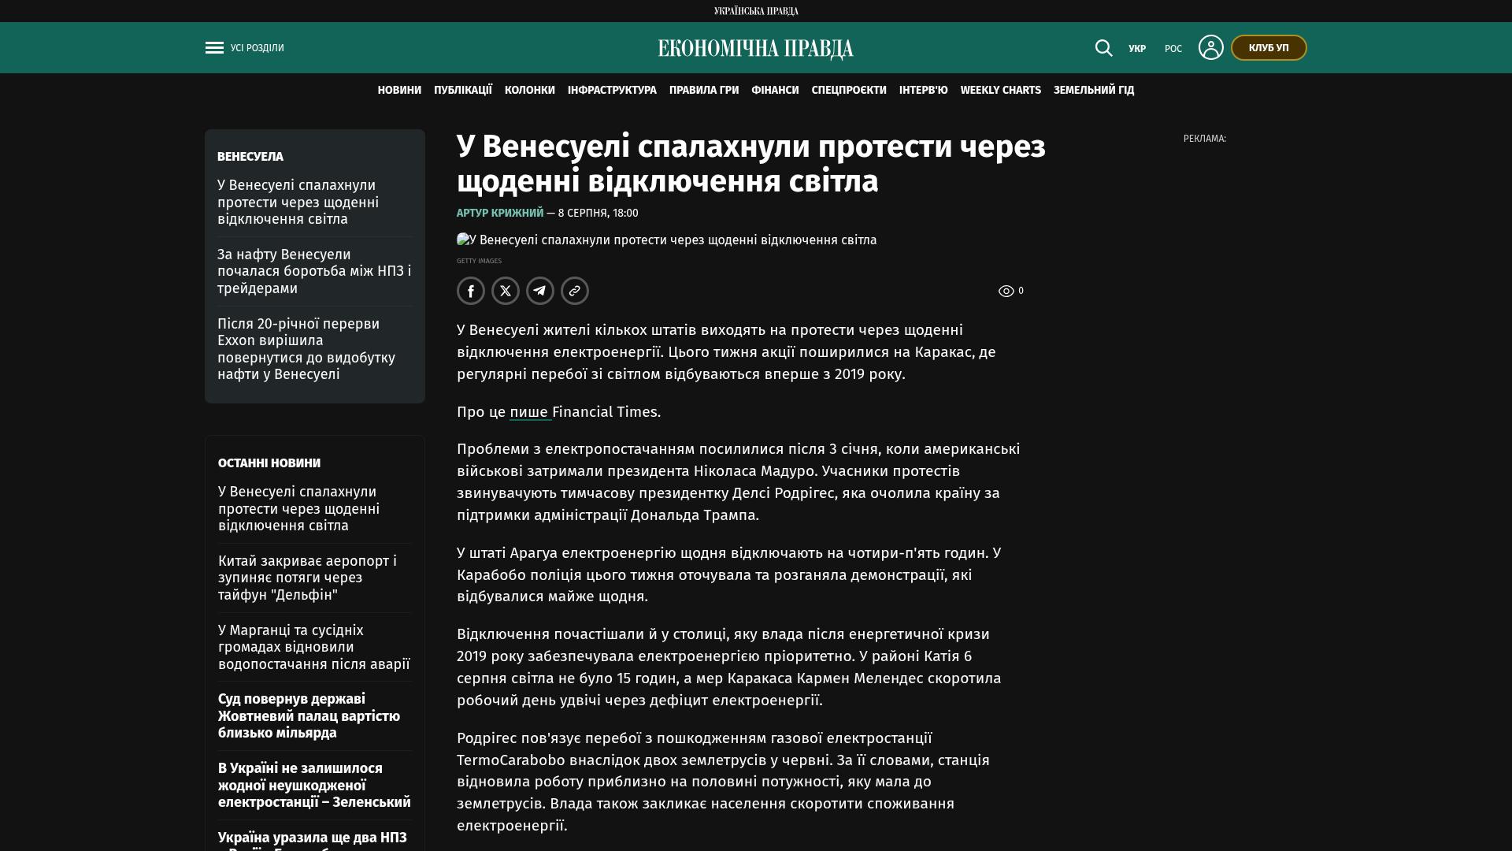Click the article headline about Venezuela protests
The image size is (1512, 851).
[x=751, y=164]
